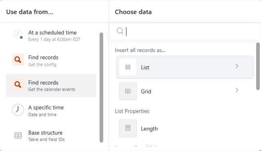Select 'At a scheduled time' data source
Viewport: 261px width, 151px height.
[x=51, y=36]
